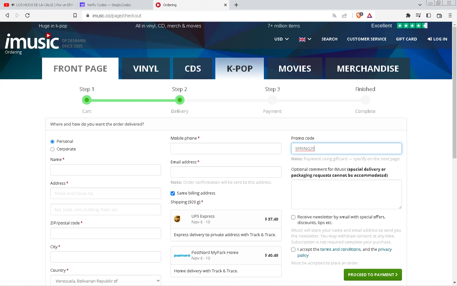Screen dimensions: 457x286
Task: Click the muted speaker icon on YouTube tab
Action: (x=13, y=5)
